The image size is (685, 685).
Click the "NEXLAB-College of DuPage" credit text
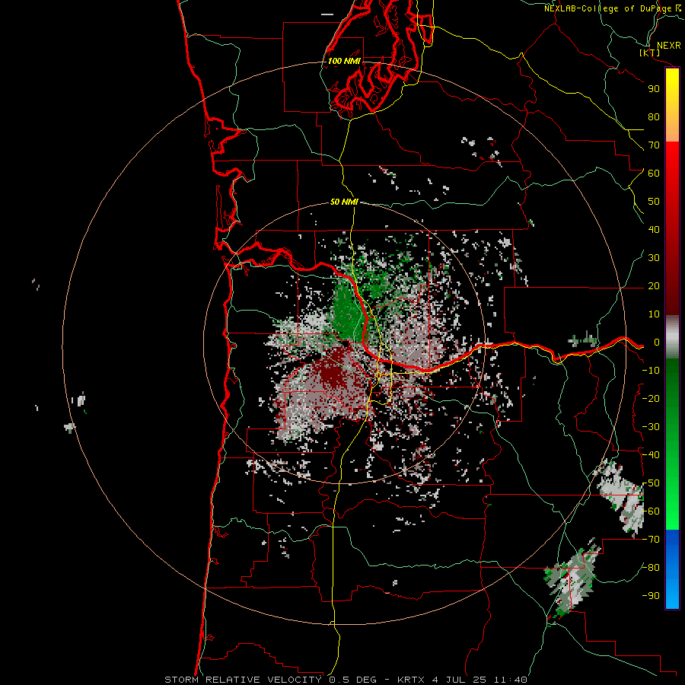tap(607, 8)
